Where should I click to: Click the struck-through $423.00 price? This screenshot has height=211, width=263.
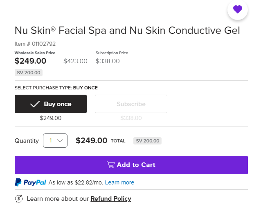[x=75, y=61]
